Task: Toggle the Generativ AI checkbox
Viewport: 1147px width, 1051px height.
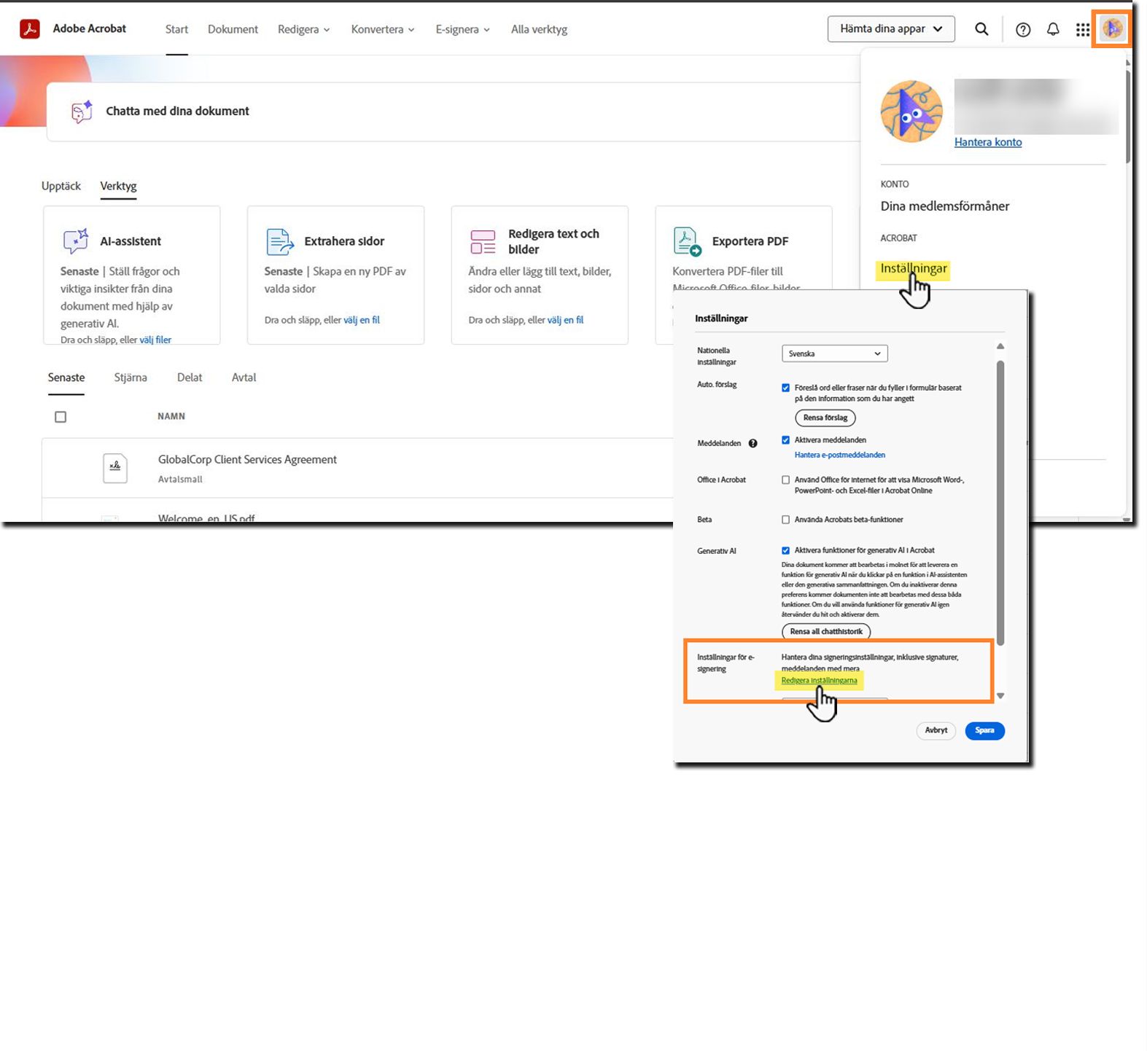Action: pos(785,551)
